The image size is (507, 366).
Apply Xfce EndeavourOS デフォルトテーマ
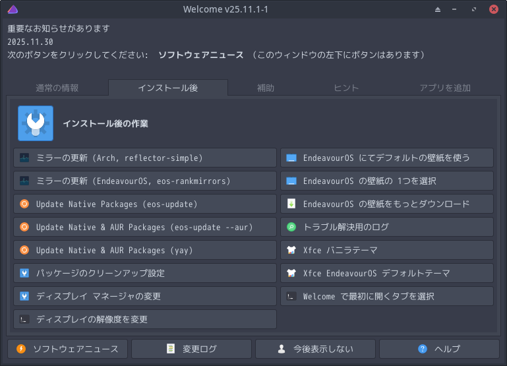pyautogui.click(x=387, y=273)
